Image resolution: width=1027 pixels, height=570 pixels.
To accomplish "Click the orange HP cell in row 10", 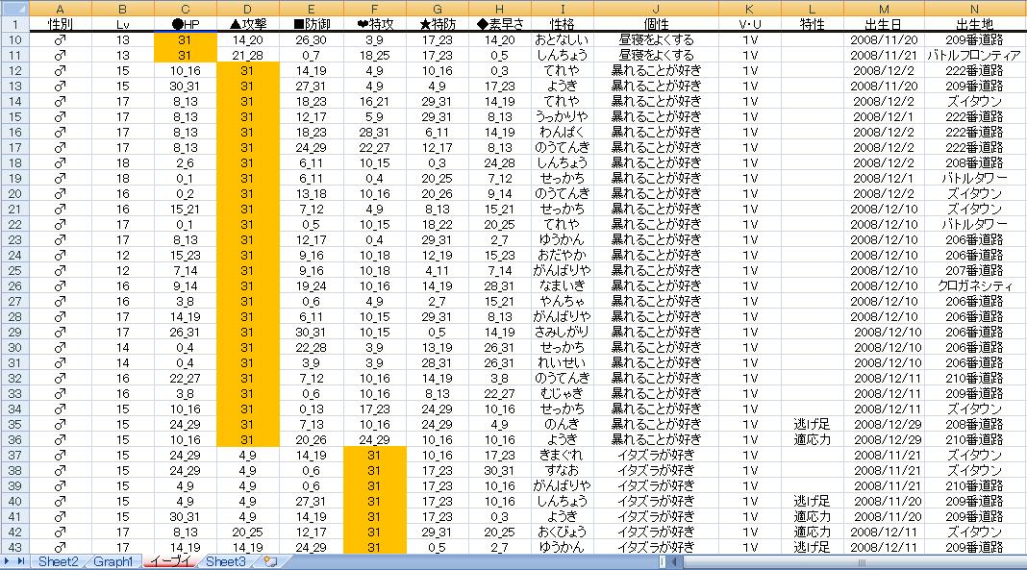I will pyautogui.click(x=186, y=39).
